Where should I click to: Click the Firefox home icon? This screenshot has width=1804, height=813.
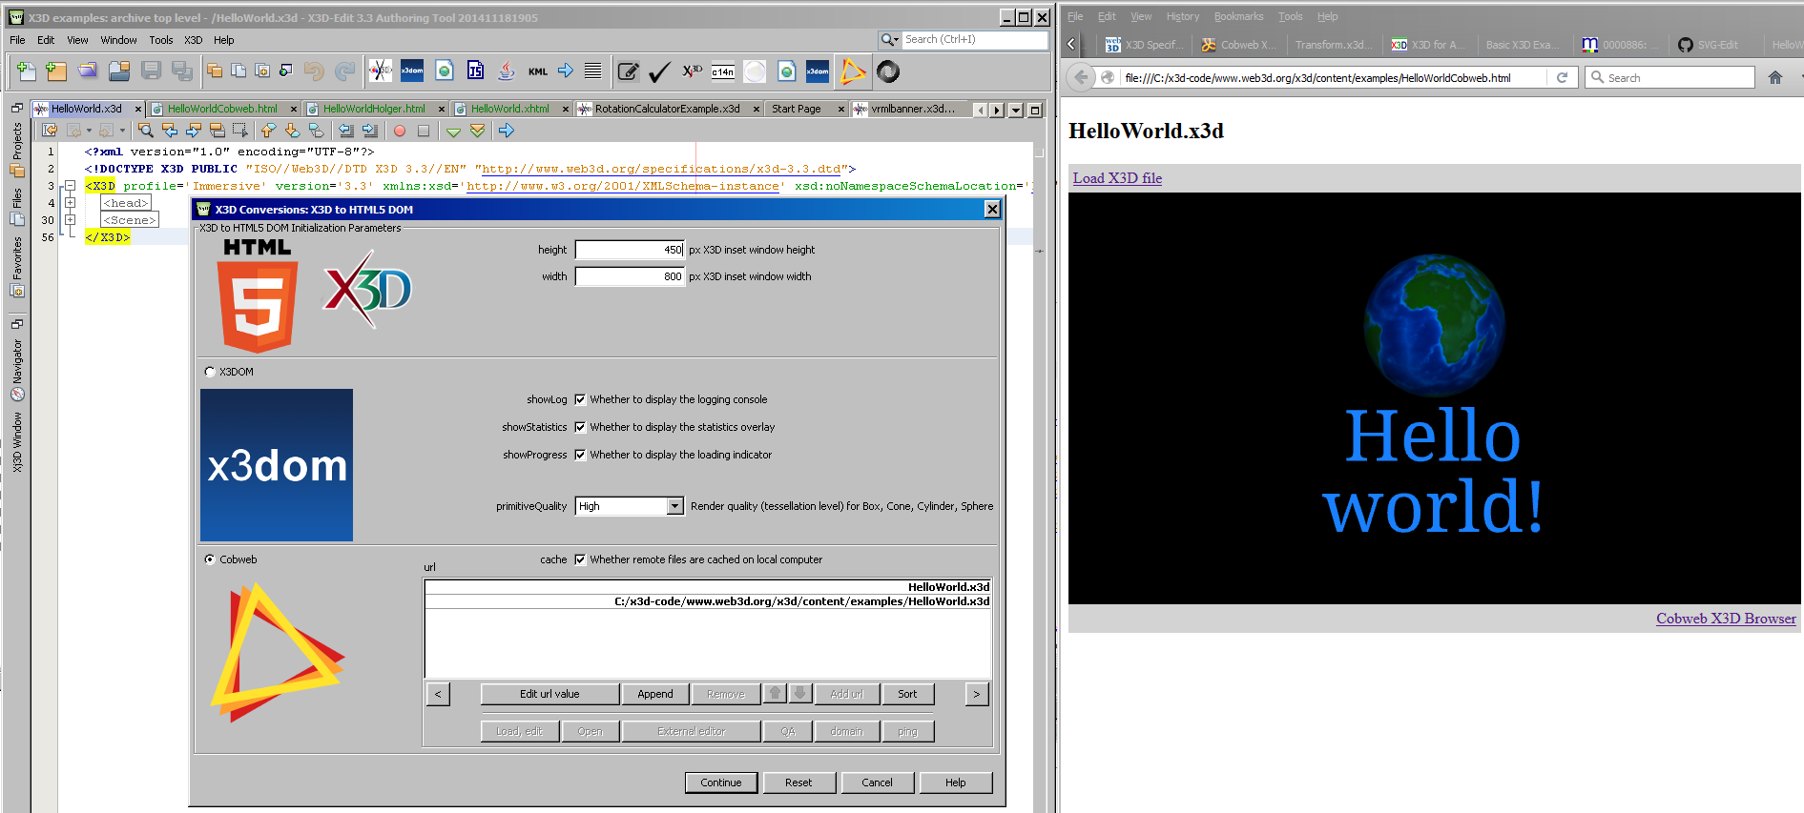coord(1775,77)
